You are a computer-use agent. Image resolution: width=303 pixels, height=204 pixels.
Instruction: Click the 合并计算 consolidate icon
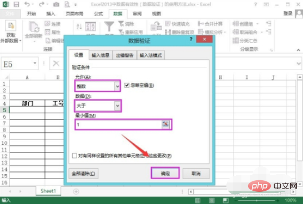pyautogui.click(x=201, y=24)
